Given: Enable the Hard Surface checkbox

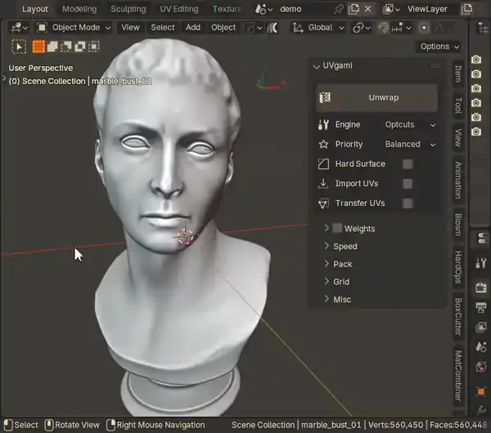Looking at the screenshot, I should click(408, 164).
